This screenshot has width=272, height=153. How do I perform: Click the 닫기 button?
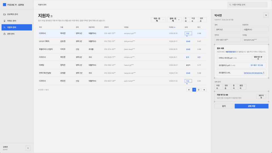pos(224,106)
